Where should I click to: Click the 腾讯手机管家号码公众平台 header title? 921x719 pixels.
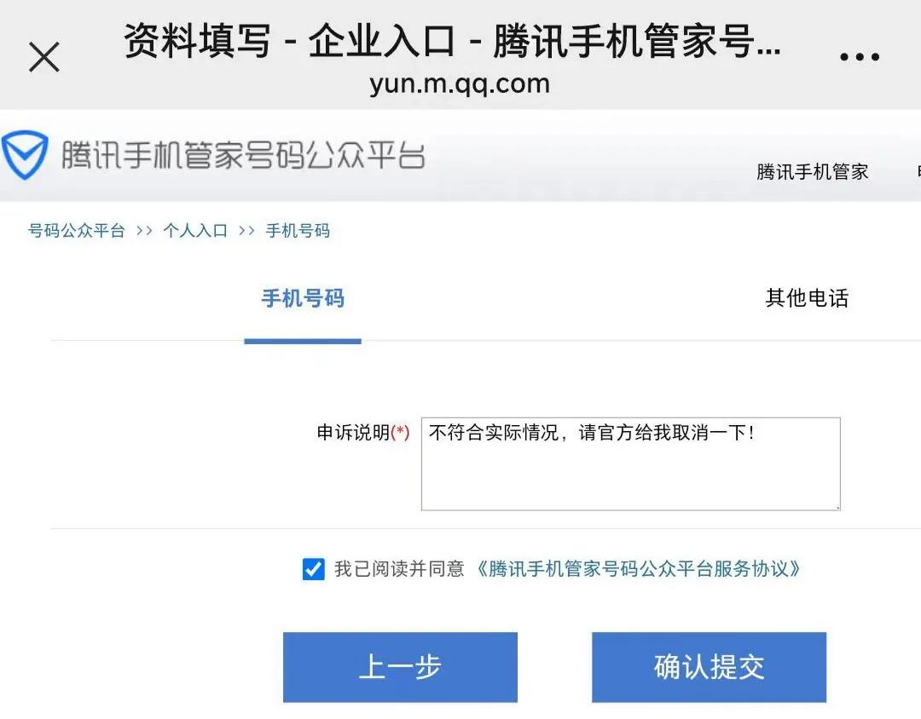click(x=243, y=155)
